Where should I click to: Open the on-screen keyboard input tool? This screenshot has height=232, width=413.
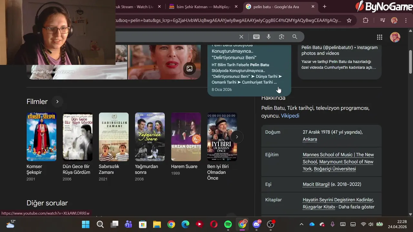point(256,37)
